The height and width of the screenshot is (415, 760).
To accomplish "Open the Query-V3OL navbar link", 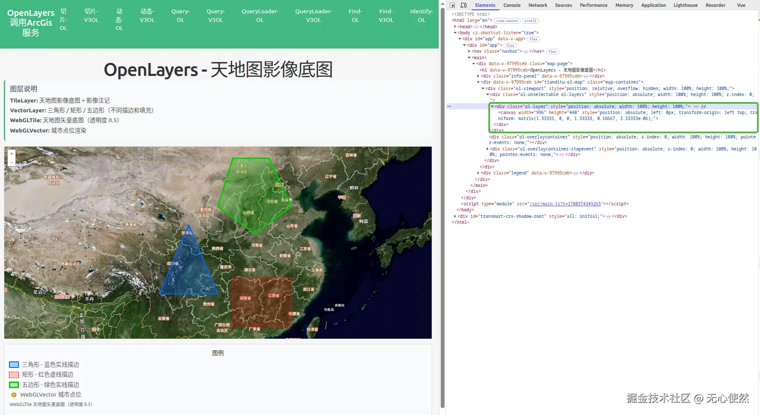I will tap(215, 15).
